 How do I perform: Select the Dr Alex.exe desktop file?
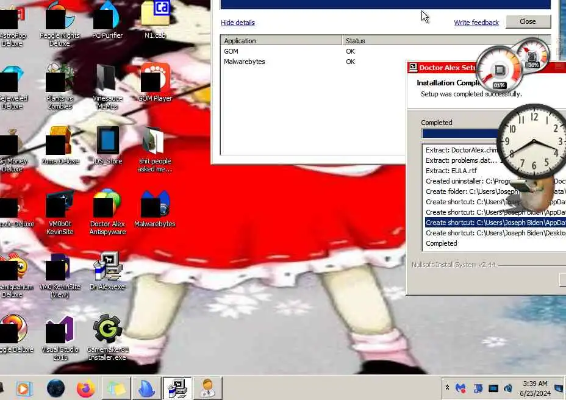107,271
